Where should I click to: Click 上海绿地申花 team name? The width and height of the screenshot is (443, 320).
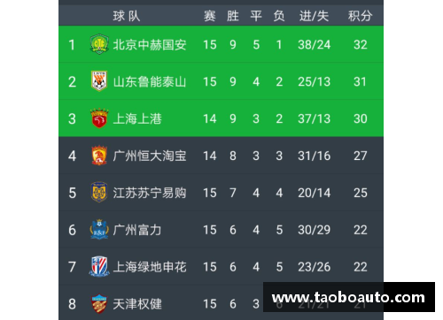click(x=150, y=267)
